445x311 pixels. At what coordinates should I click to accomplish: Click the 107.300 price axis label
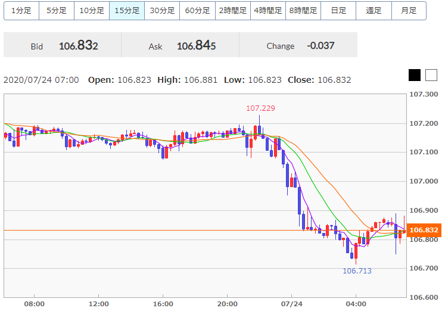(x=424, y=94)
